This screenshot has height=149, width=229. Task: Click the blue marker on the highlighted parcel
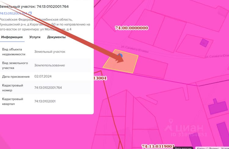click(x=120, y=56)
